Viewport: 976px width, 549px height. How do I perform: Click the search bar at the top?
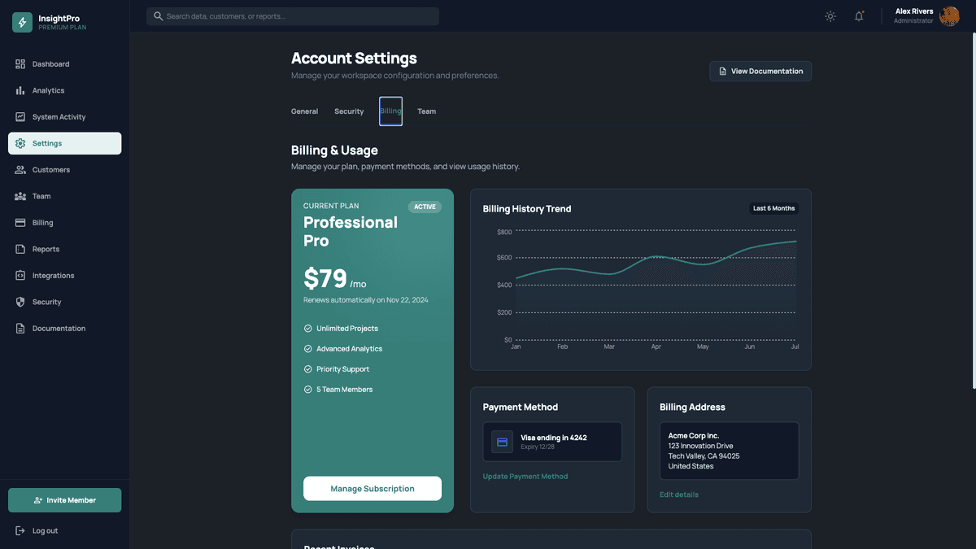click(292, 15)
